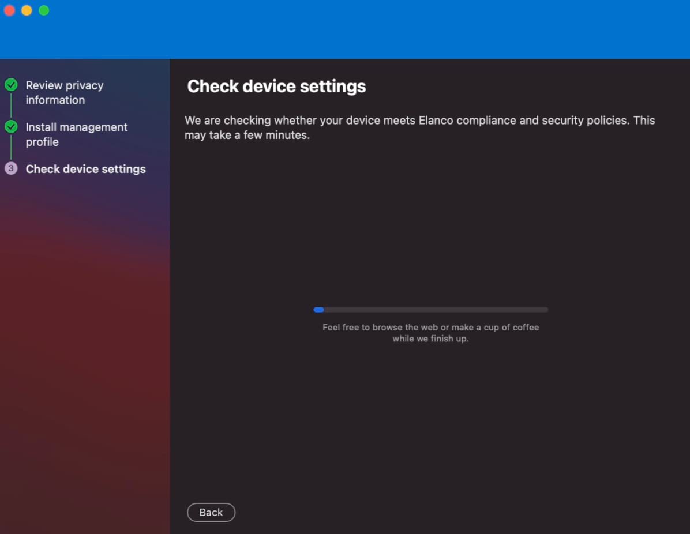Close the window with the red button

[x=9, y=10]
